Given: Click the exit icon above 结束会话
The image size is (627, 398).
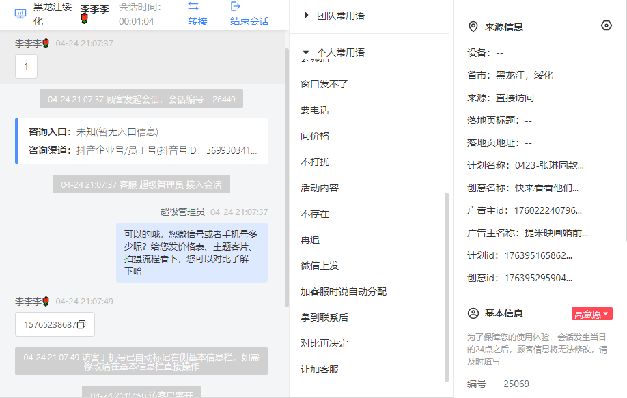Looking at the screenshot, I should tap(236, 6).
